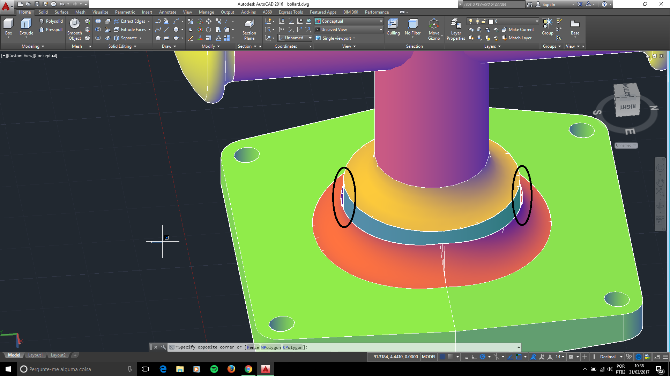Toggle MODEL space in the status bar
This screenshot has height=376, width=670.
coord(429,357)
